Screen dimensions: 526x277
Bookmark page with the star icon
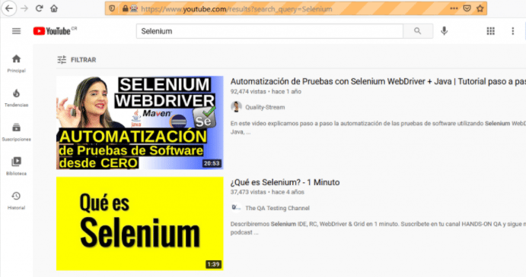click(480, 8)
